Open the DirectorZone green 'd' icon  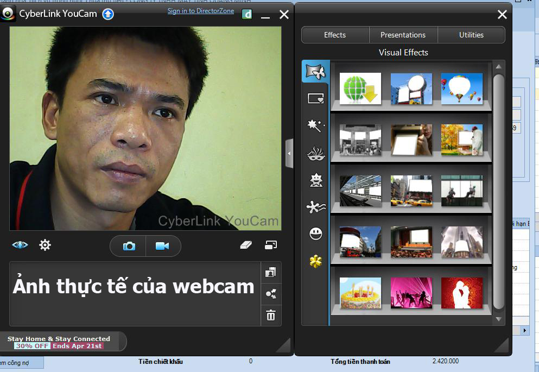click(247, 14)
